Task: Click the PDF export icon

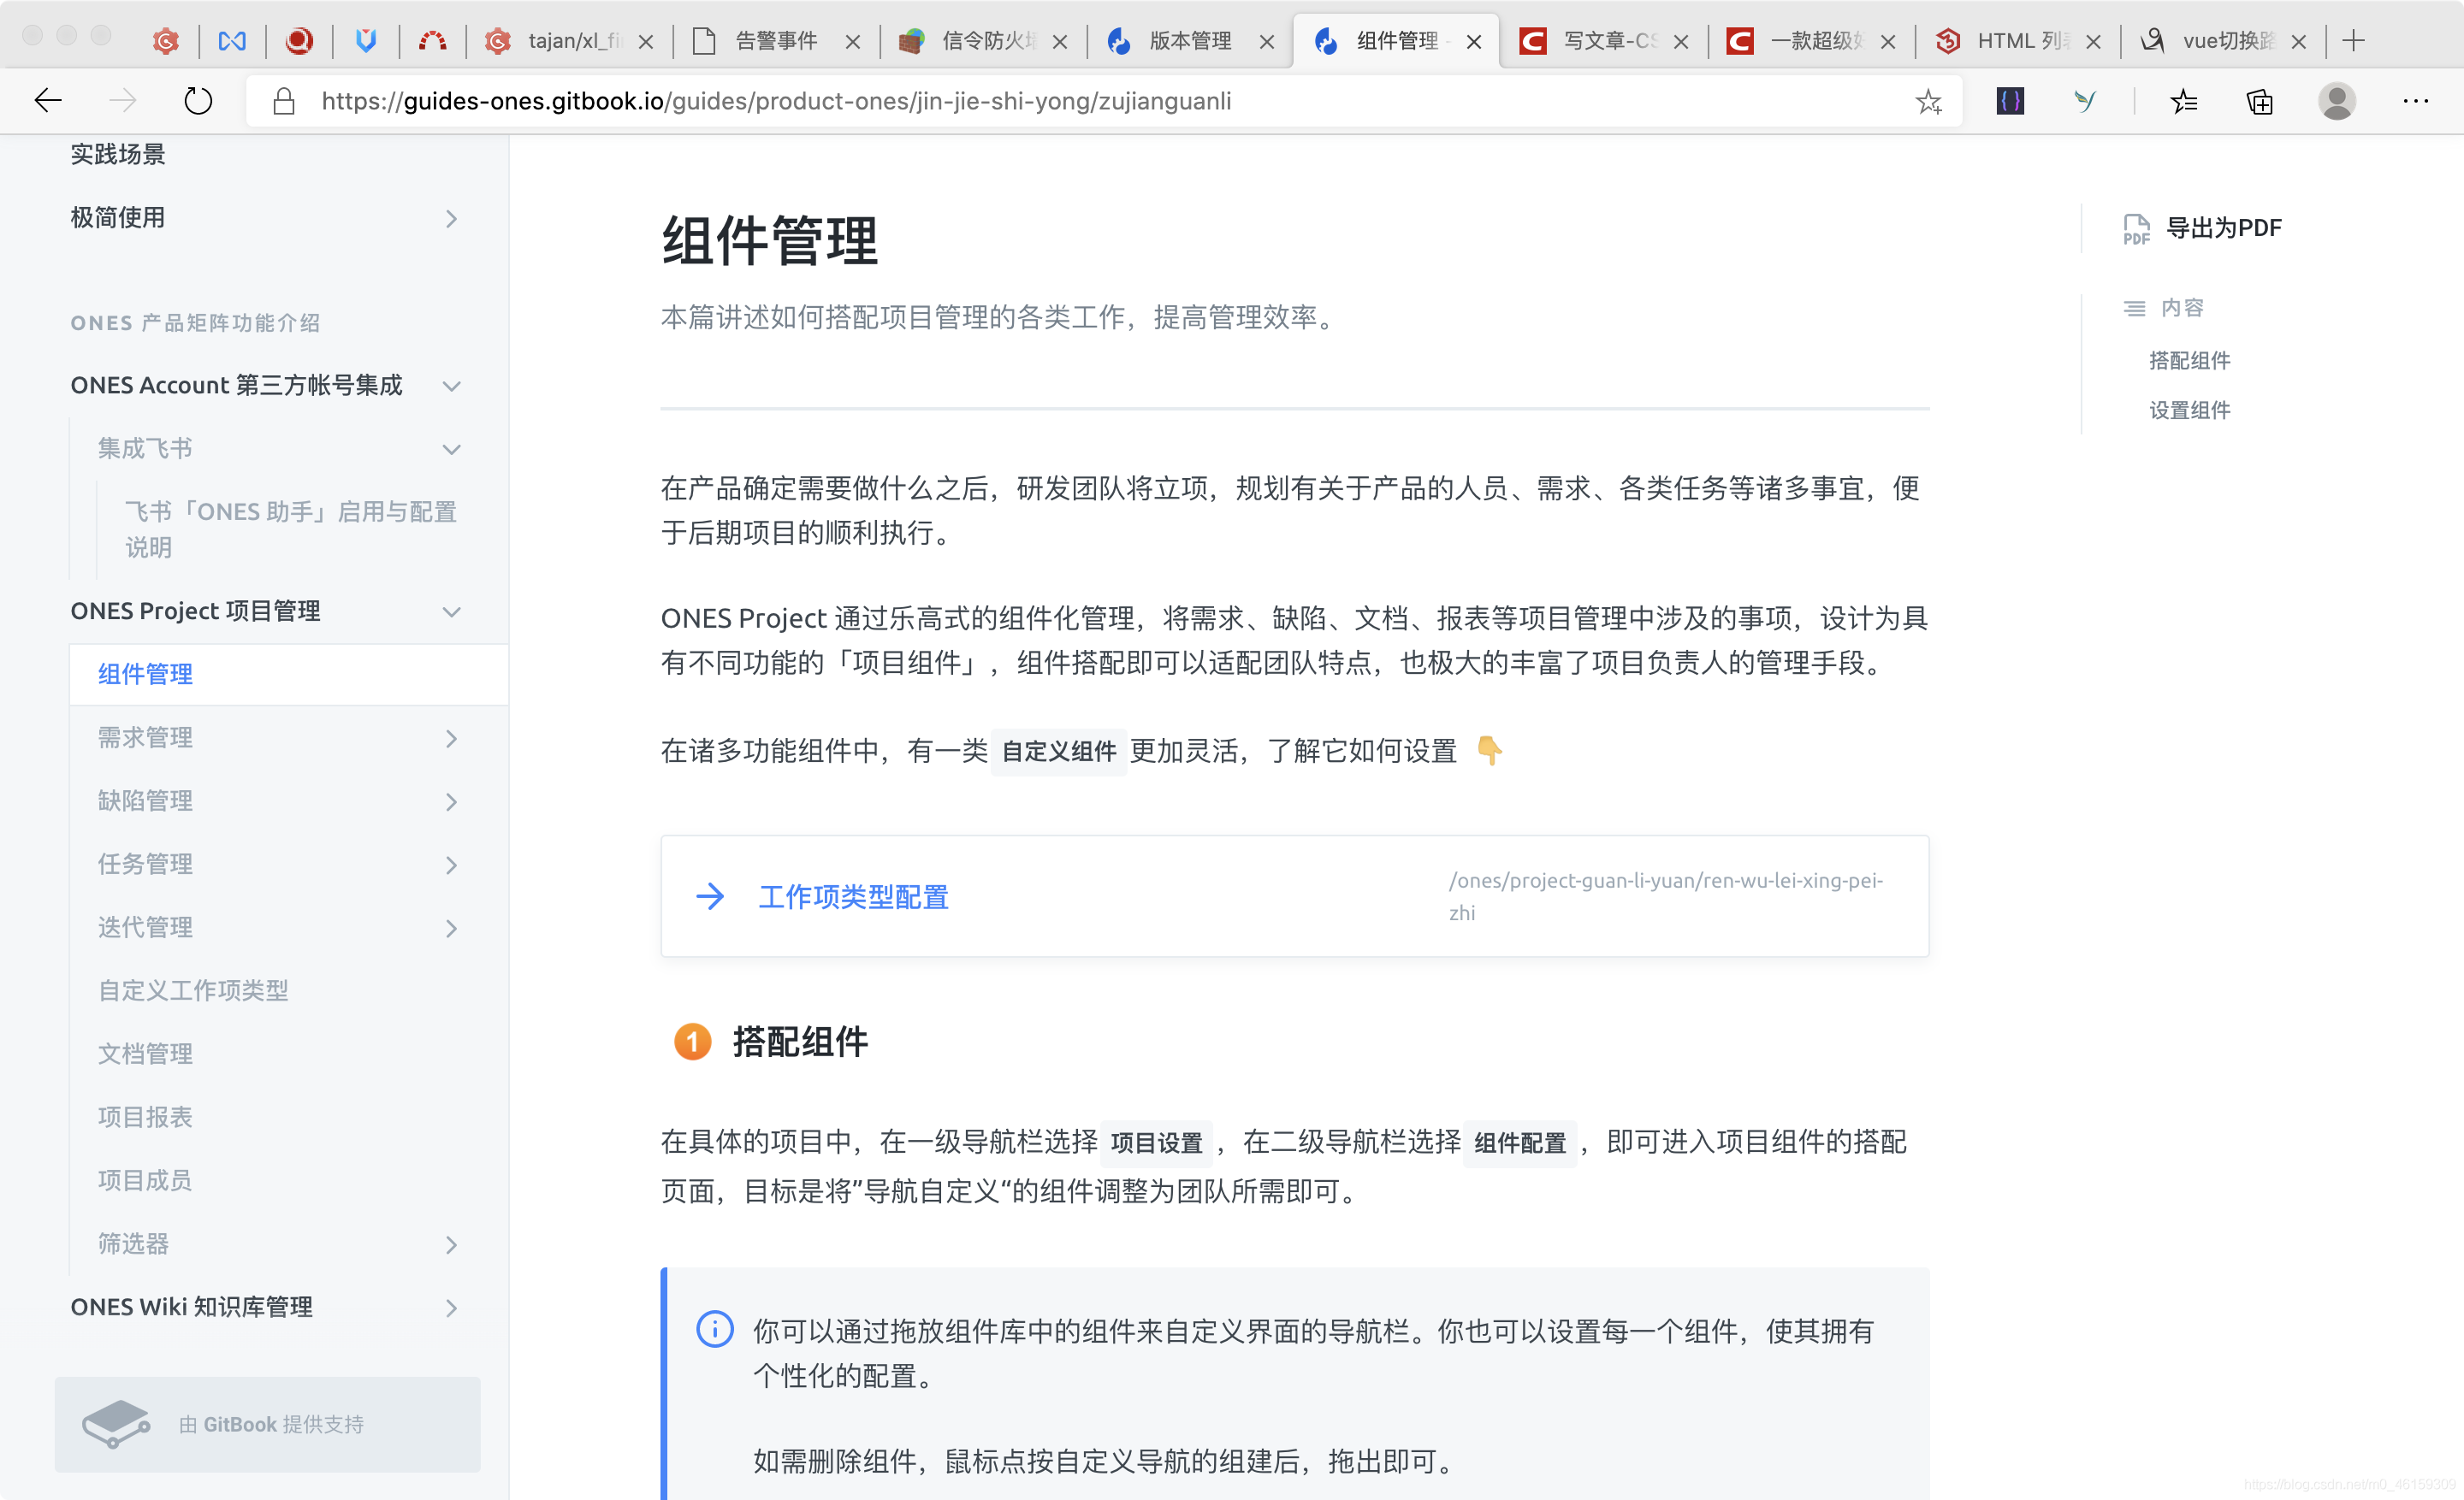Action: point(2136,229)
